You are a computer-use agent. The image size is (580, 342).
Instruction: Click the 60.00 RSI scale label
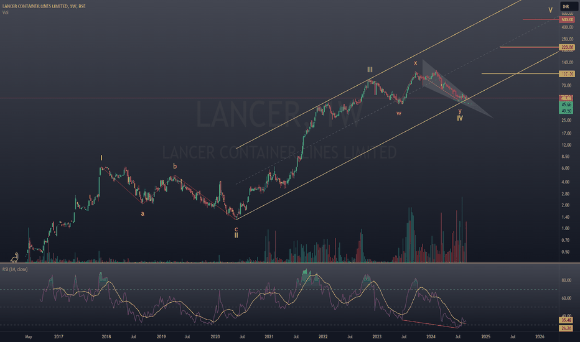tap(566, 298)
